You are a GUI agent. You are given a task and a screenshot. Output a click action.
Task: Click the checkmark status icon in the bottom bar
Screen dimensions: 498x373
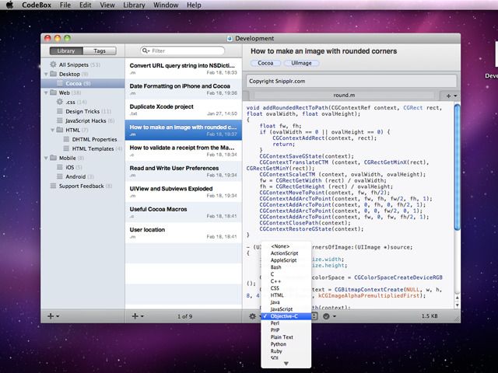(x=326, y=316)
